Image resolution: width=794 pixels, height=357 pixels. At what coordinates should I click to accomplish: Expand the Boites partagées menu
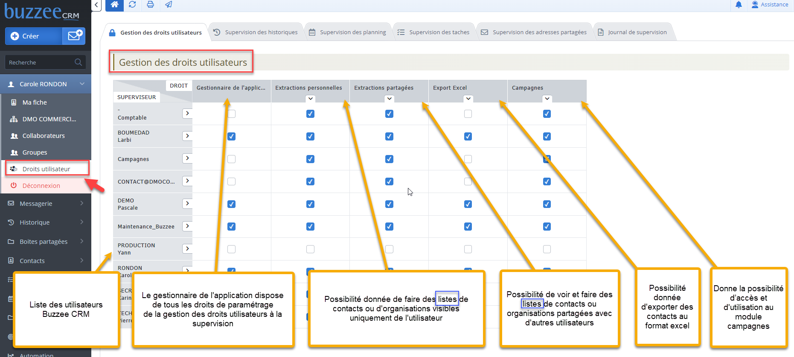[46, 242]
